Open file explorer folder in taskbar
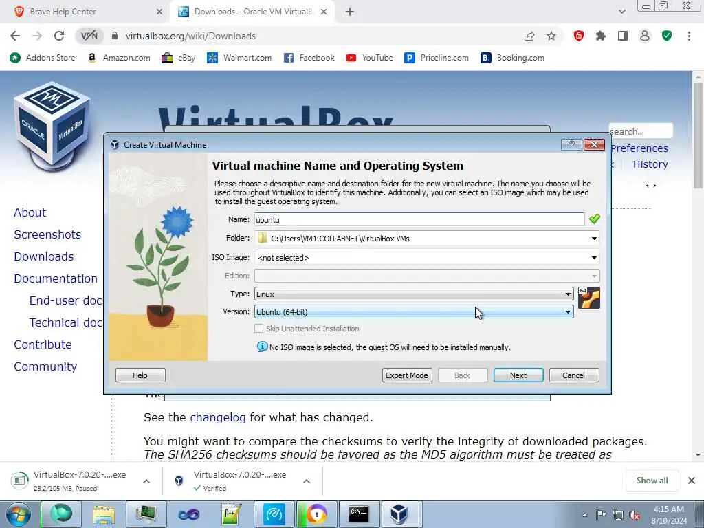This screenshot has width=704, height=528. point(104,514)
